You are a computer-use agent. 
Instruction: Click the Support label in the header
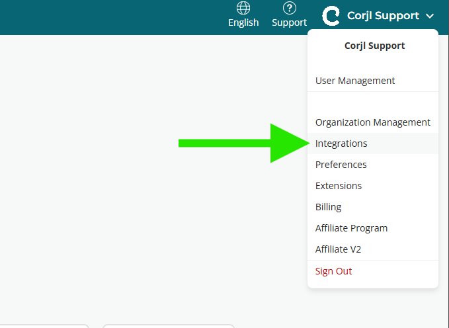pyautogui.click(x=289, y=22)
